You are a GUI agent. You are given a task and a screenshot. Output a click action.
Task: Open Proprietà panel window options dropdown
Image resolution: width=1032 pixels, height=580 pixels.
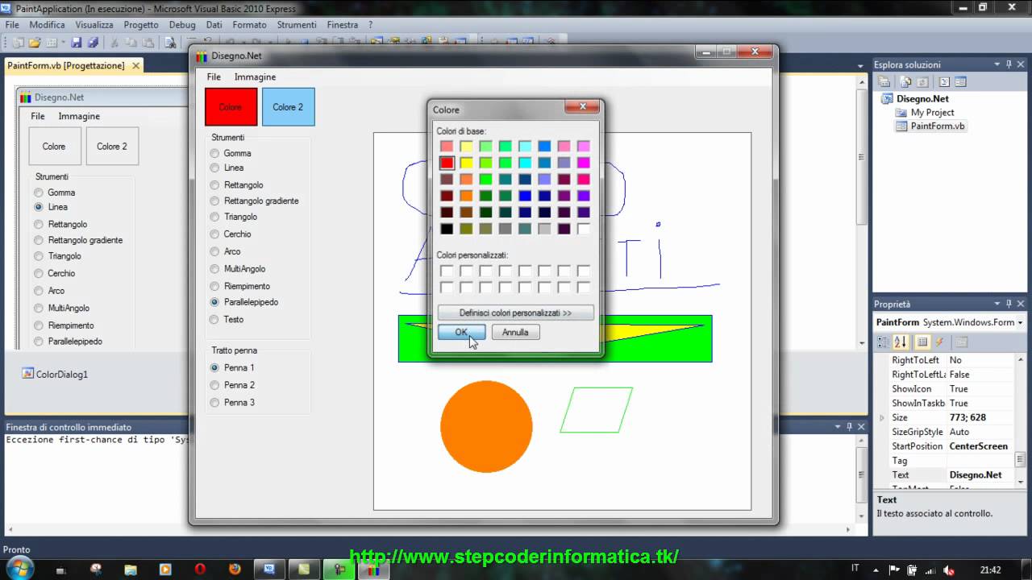pos(997,304)
